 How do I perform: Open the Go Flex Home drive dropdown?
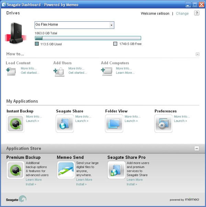[x=112, y=25]
